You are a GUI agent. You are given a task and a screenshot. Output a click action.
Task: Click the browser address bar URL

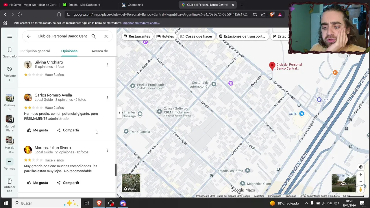tap(161, 14)
